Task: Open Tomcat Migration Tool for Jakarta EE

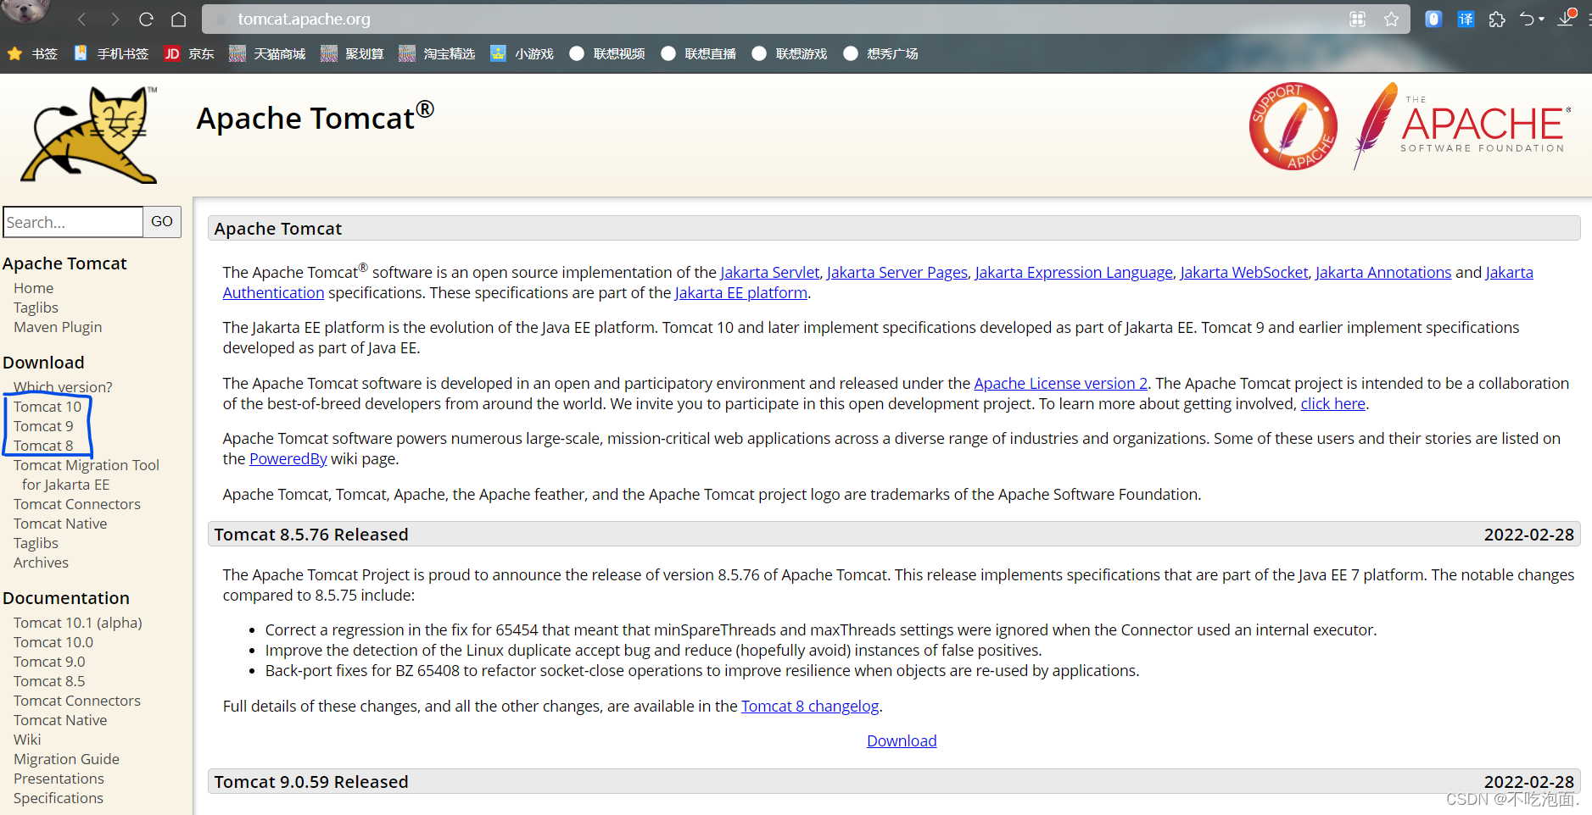Action: coord(87,474)
